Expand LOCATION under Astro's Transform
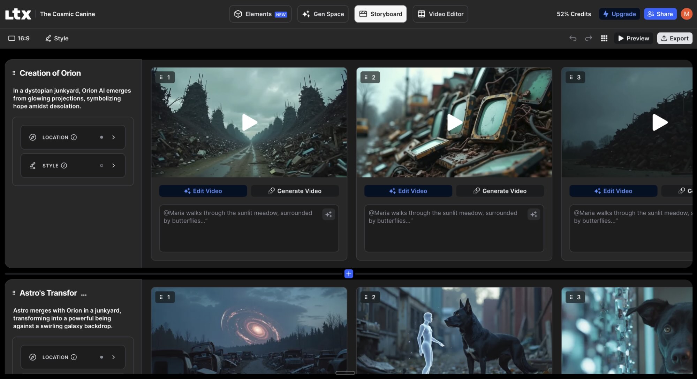Screen dimensions: 697x379 click(114, 357)
